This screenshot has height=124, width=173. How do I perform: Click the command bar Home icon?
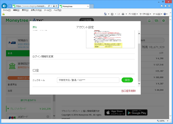(x=105, y=14)
